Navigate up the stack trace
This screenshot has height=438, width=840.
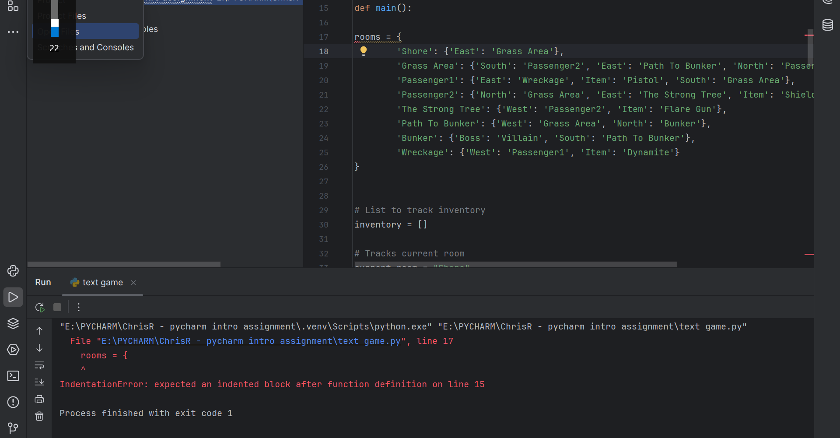[39, 331]
